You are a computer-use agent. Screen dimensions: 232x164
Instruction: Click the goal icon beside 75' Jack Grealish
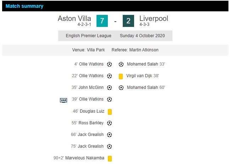click(x=110, y=146)
